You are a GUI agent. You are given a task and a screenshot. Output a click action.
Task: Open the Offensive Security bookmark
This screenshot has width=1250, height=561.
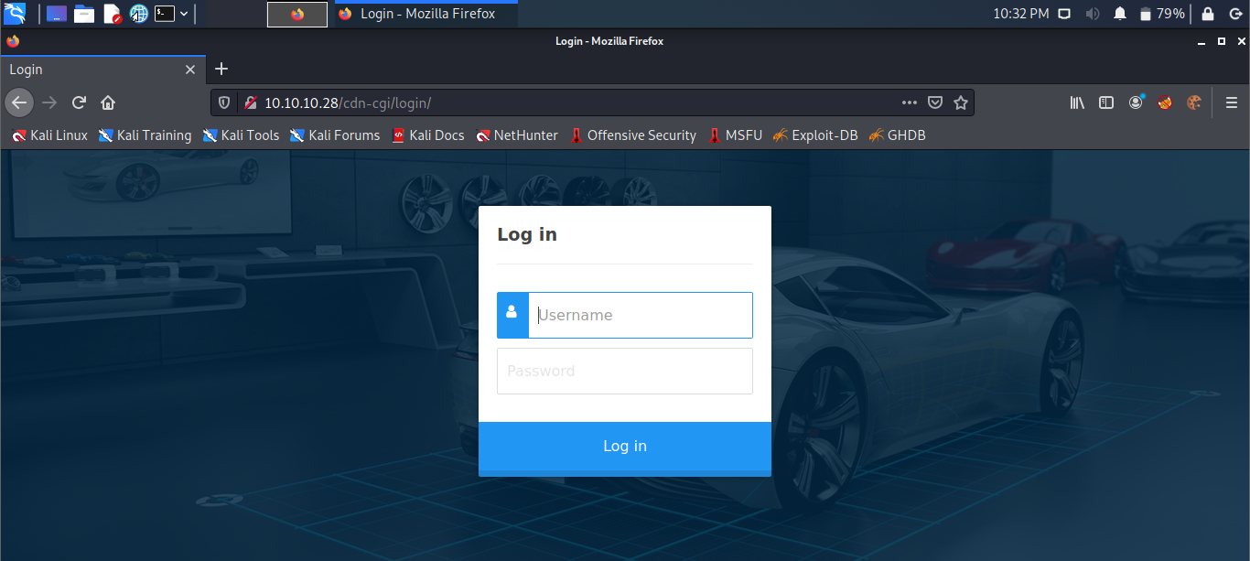point(633,135)
